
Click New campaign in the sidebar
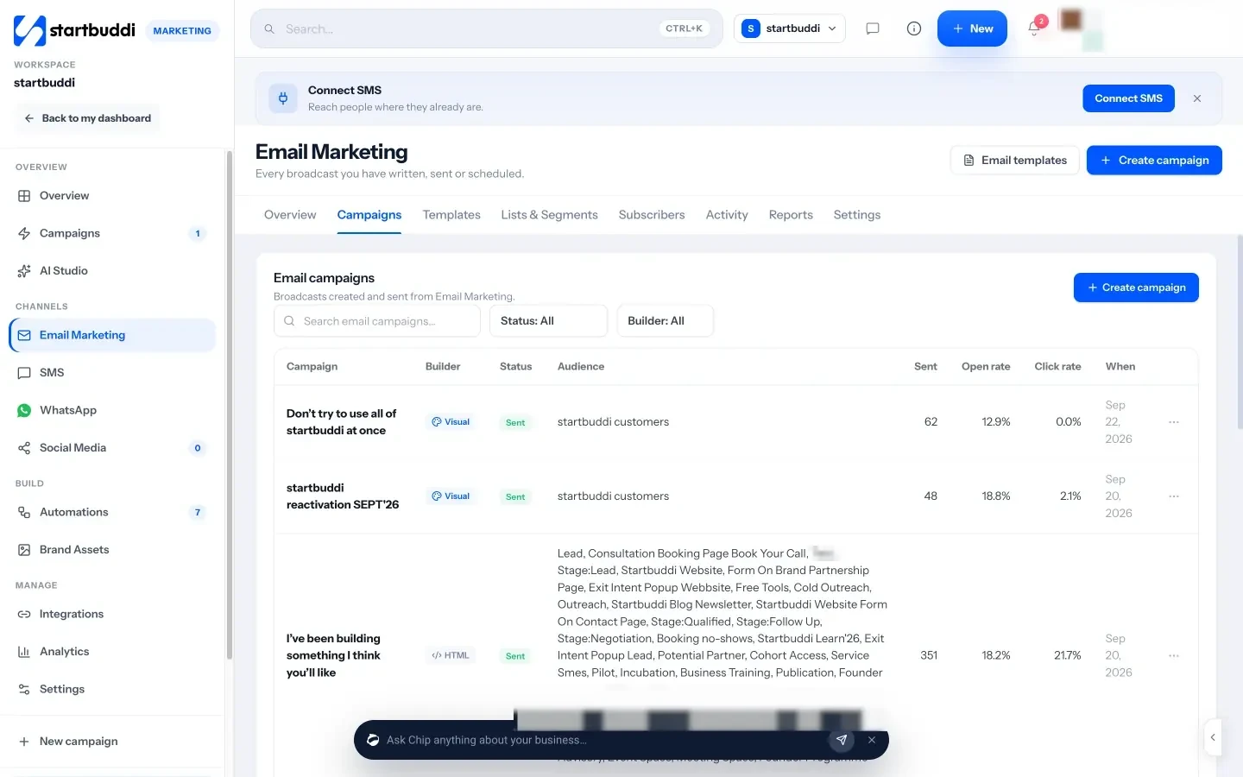[112, 742]
